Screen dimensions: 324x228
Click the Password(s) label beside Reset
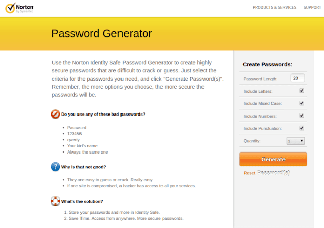(273, 173)
